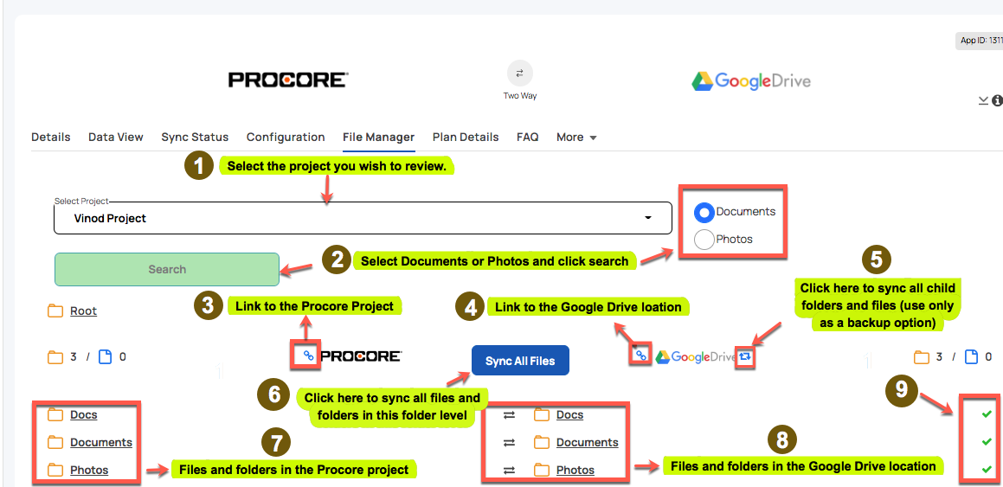Image resolution: width=1003 pixels, height=487 pixels.
Task: Click the Docs folder icon in Procore list
Action: click(x=55, y=415)
